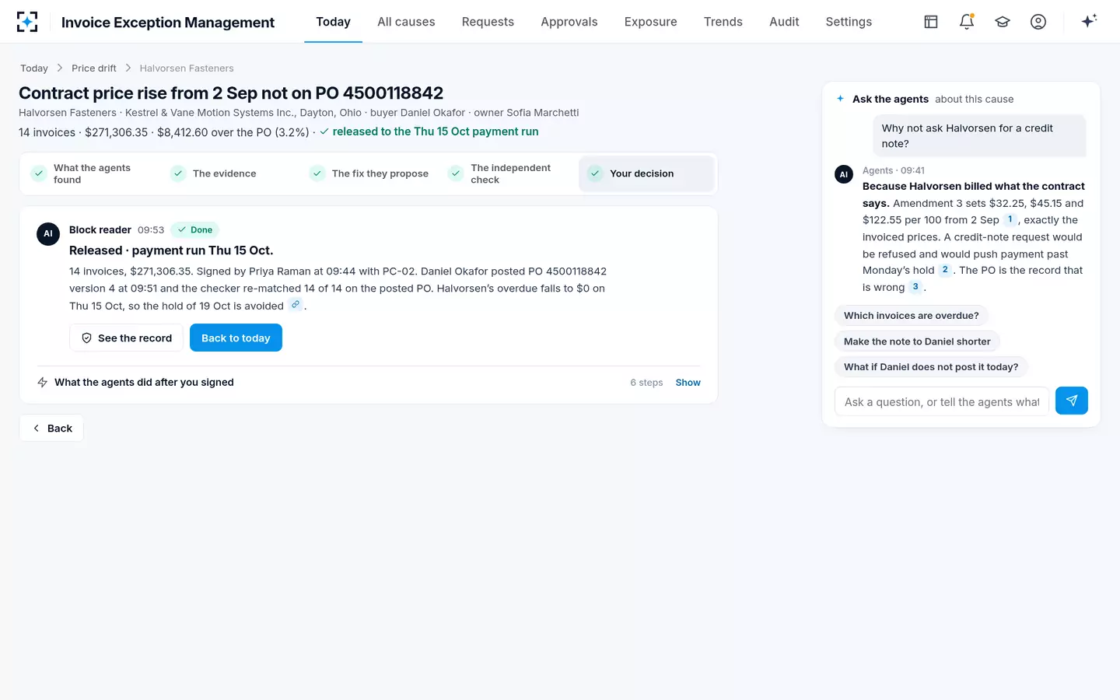Open citation 1 in agents' answer
This screenshot has height=700, width=1120.
click(1010, 219)
